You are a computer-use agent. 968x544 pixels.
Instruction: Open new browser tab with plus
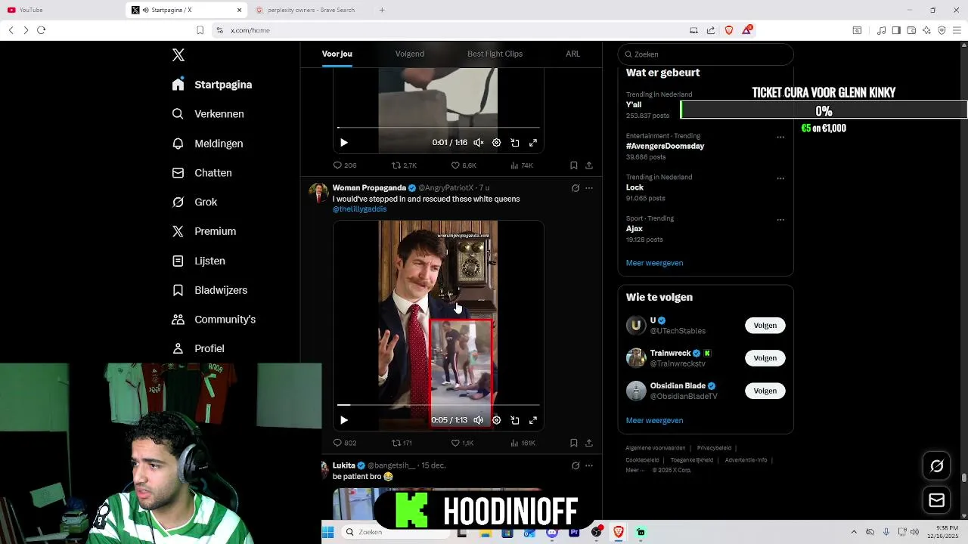(382, 10)
